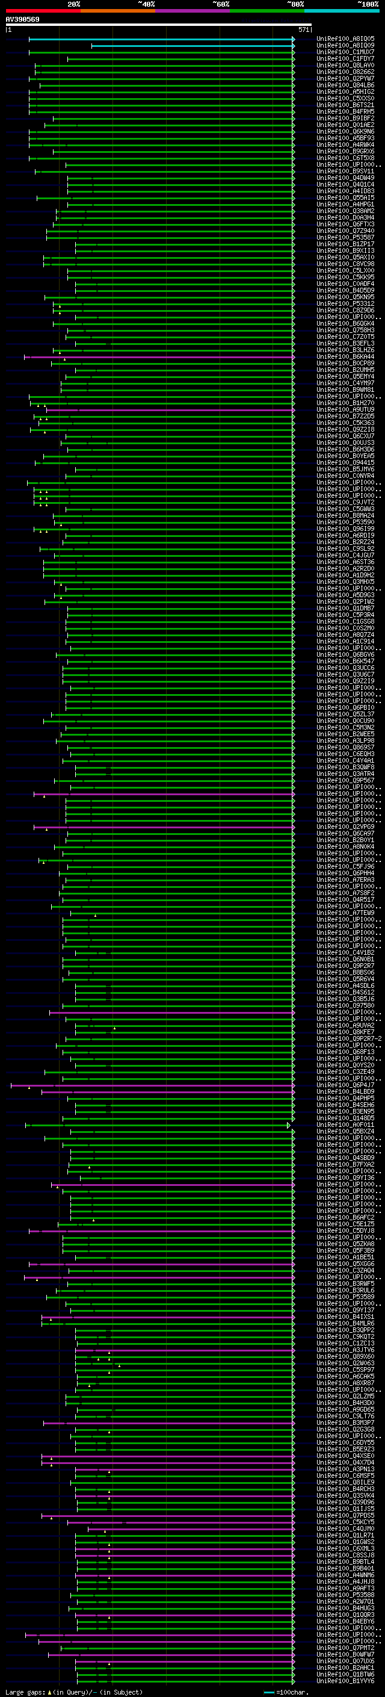Click label UniRef100_Q7PMT2
This screenshot has width=385, height=1697.
(x=345, y=1648)
